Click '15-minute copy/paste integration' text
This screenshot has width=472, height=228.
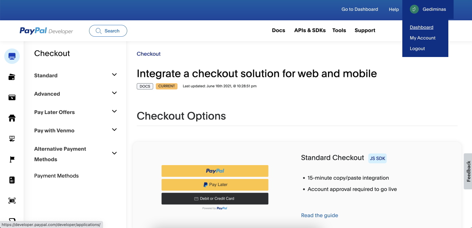pos(348,178)
